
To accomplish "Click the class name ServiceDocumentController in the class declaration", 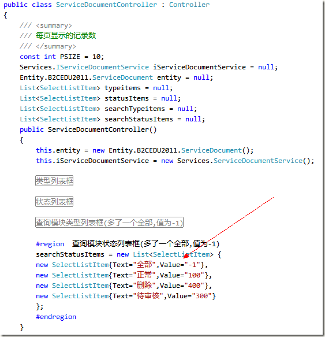I will click(x=106, y=5).
